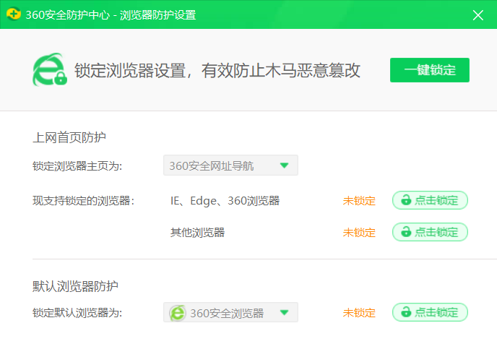This screenshot has height=357, width=497.
Task: Close the 浏览器防护设置 window
Action: click(478, 15)
